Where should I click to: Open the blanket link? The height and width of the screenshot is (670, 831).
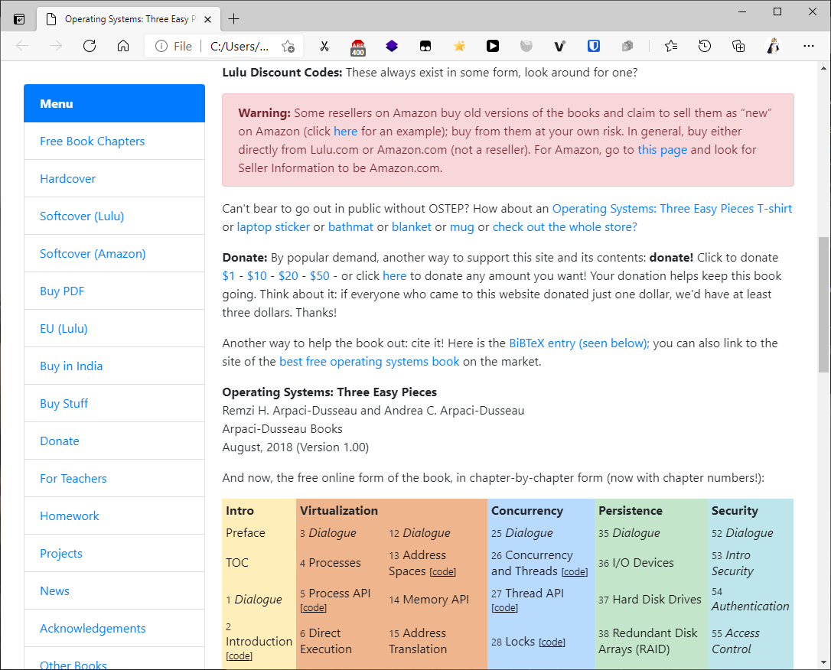click(411, 227)
